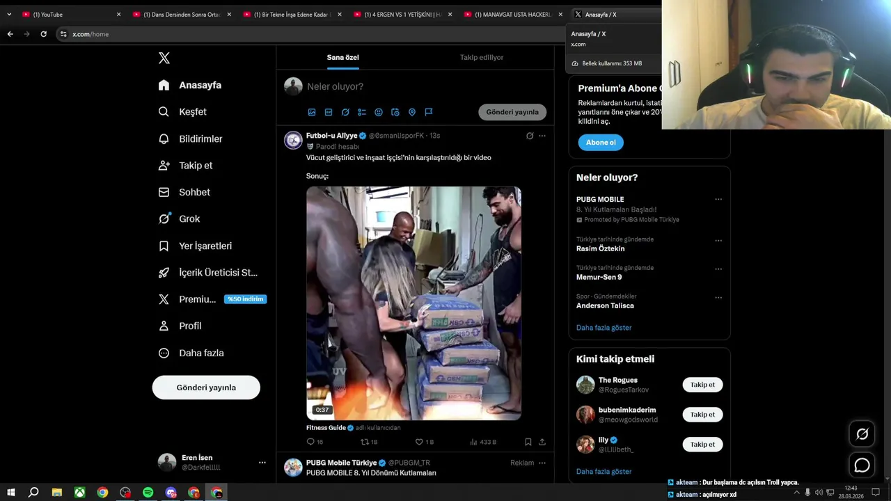Open Takip et in sidebar
The image size is (891, 501).
pyautogui.click(x=186, y=166)
